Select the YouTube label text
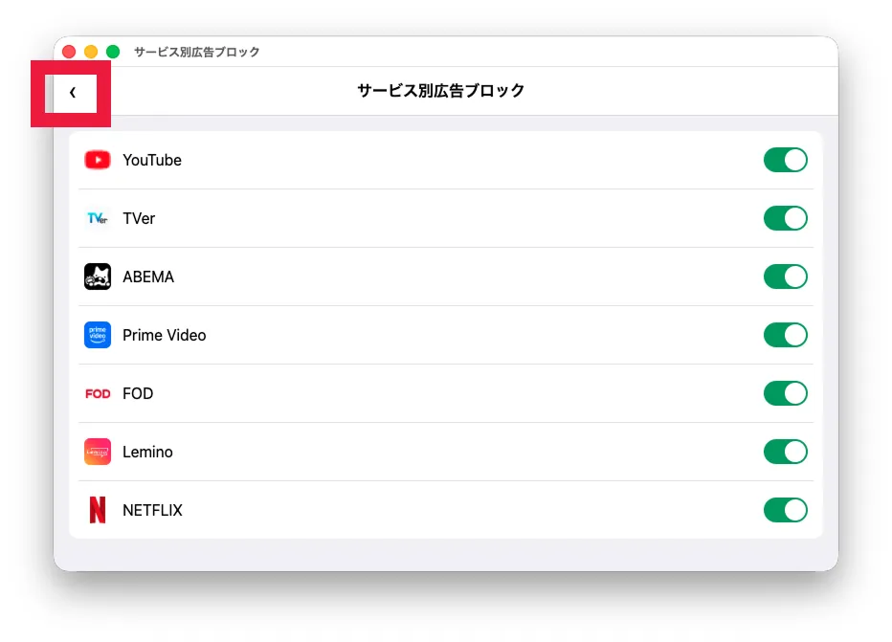Screen dimensions: 892x642 coord(152,161)
